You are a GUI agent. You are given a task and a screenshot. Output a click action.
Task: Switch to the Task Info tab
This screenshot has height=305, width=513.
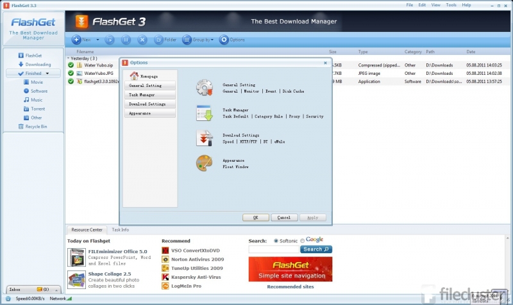tap(121, 230)
